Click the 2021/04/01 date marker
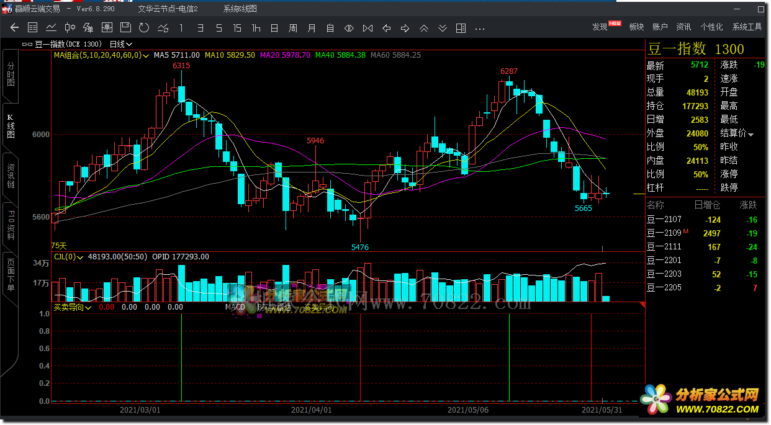The height and width of the screenshot is (425, 771). click(x=312, y=409)
